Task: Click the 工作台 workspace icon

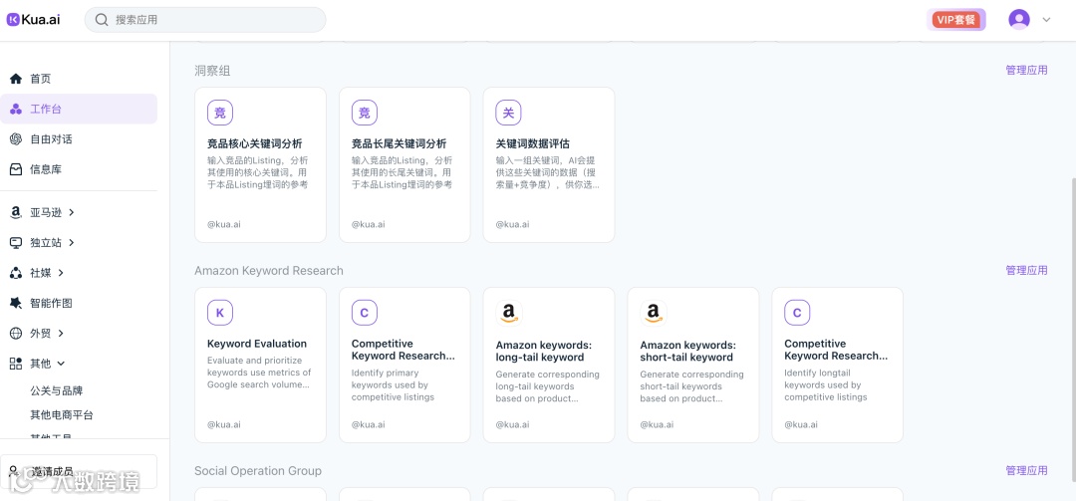Action: click(x=16, y=110)
